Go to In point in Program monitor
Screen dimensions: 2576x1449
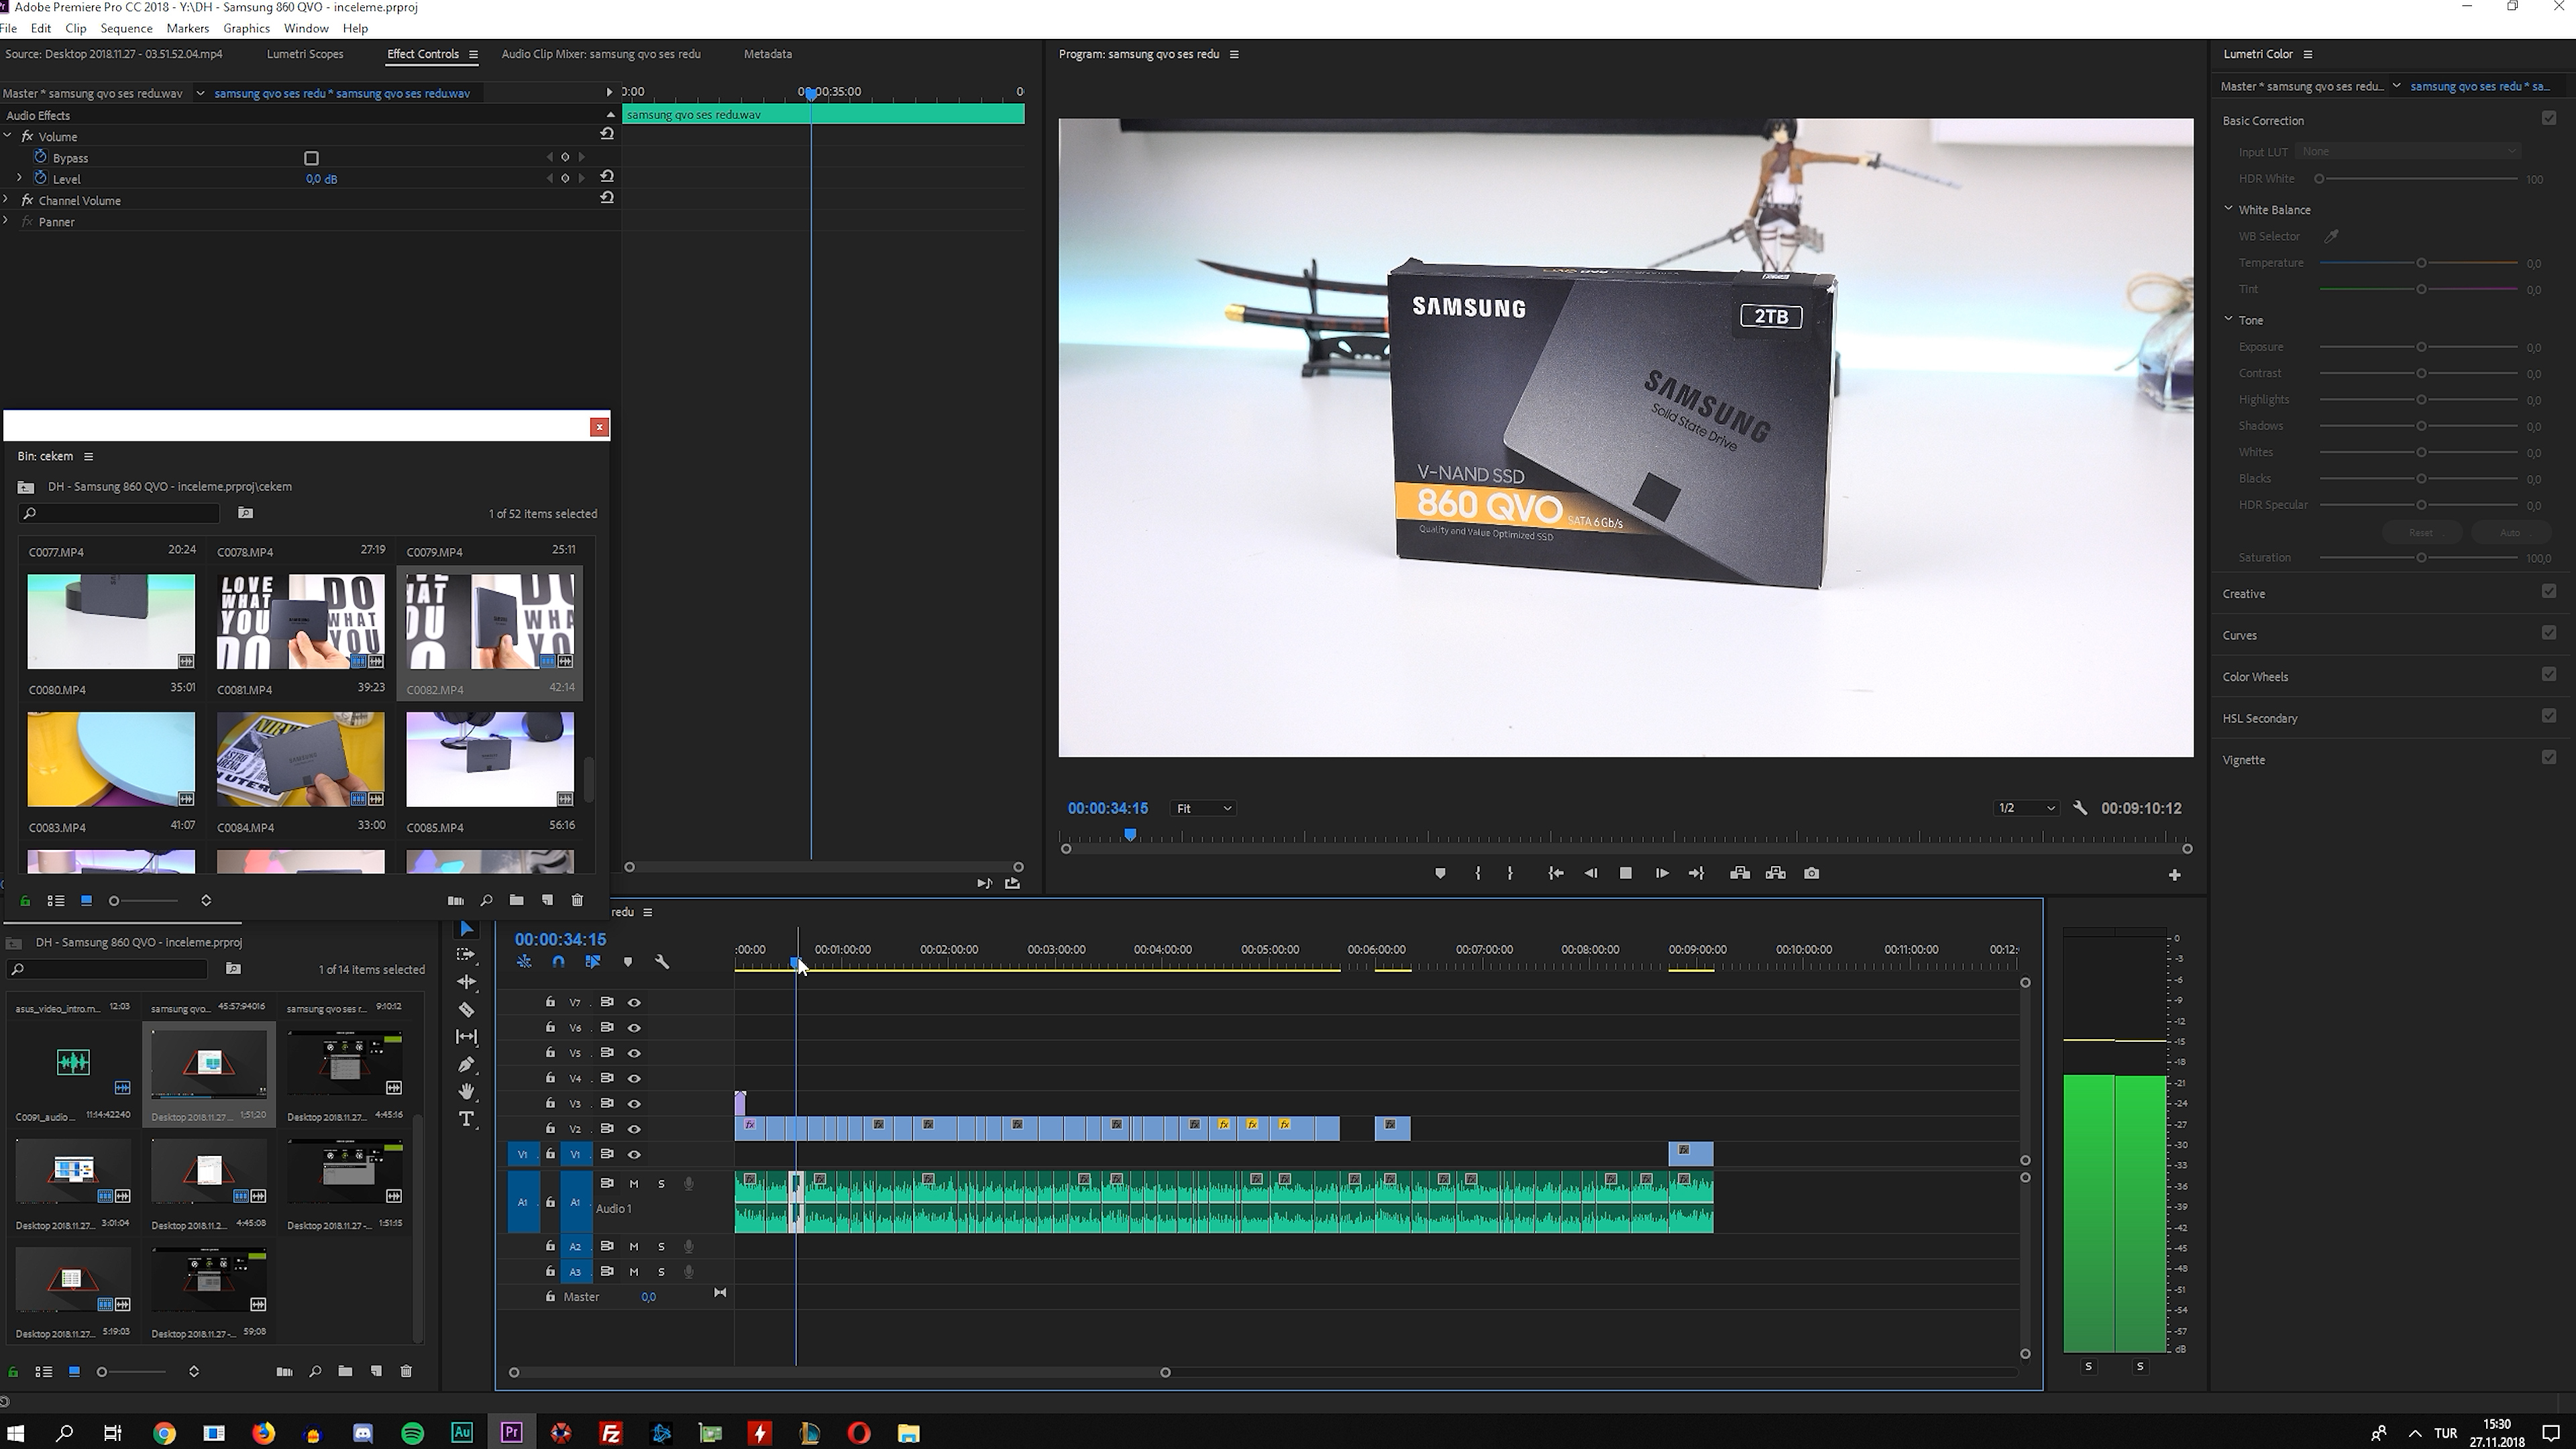[1555, 873]
